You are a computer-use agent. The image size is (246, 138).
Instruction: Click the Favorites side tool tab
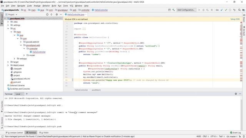[x=2, y=107]
